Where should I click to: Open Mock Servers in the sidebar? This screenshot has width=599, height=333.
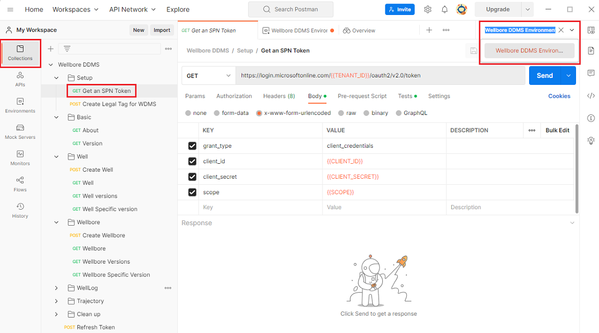(20, 132)
